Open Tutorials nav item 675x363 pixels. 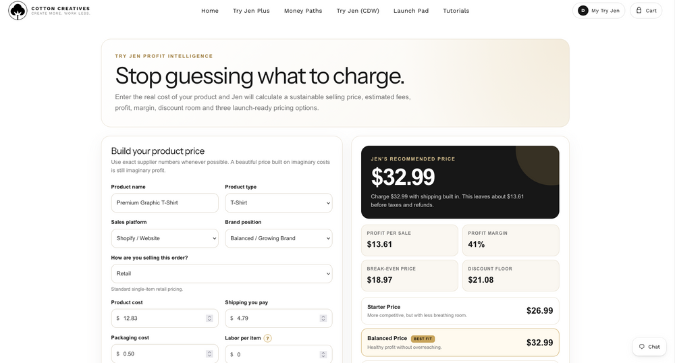click(456, 11)
